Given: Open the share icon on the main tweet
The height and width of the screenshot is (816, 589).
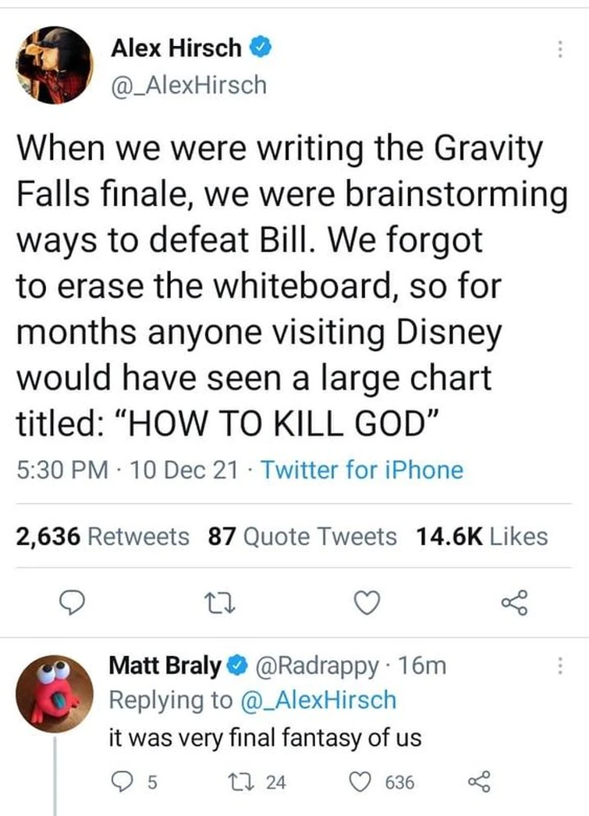Looking at the screenshot, I should point(516,601).
